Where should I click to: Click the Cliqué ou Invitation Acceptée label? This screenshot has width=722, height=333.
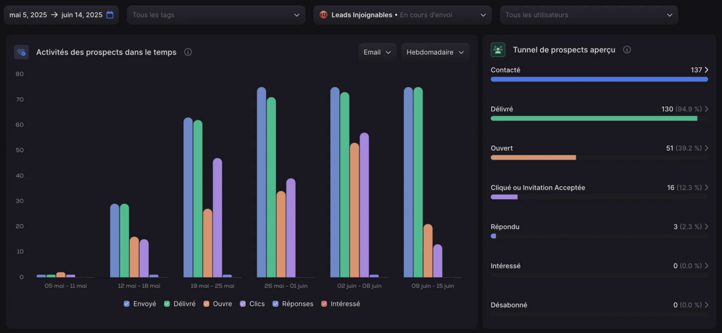point(538,188)
